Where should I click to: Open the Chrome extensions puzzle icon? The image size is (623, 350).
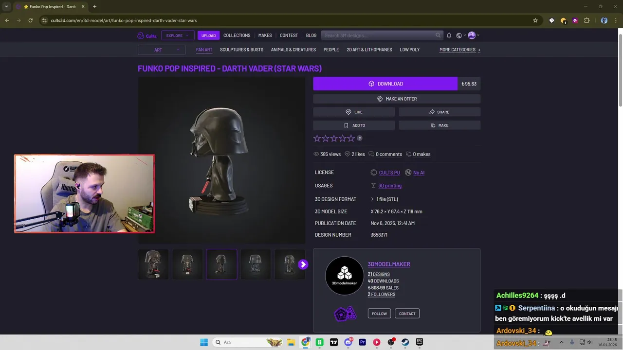pos(586,20)
